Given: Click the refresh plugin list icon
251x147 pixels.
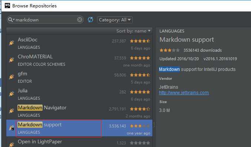Looking at the screenshot, I should [90, 20].
